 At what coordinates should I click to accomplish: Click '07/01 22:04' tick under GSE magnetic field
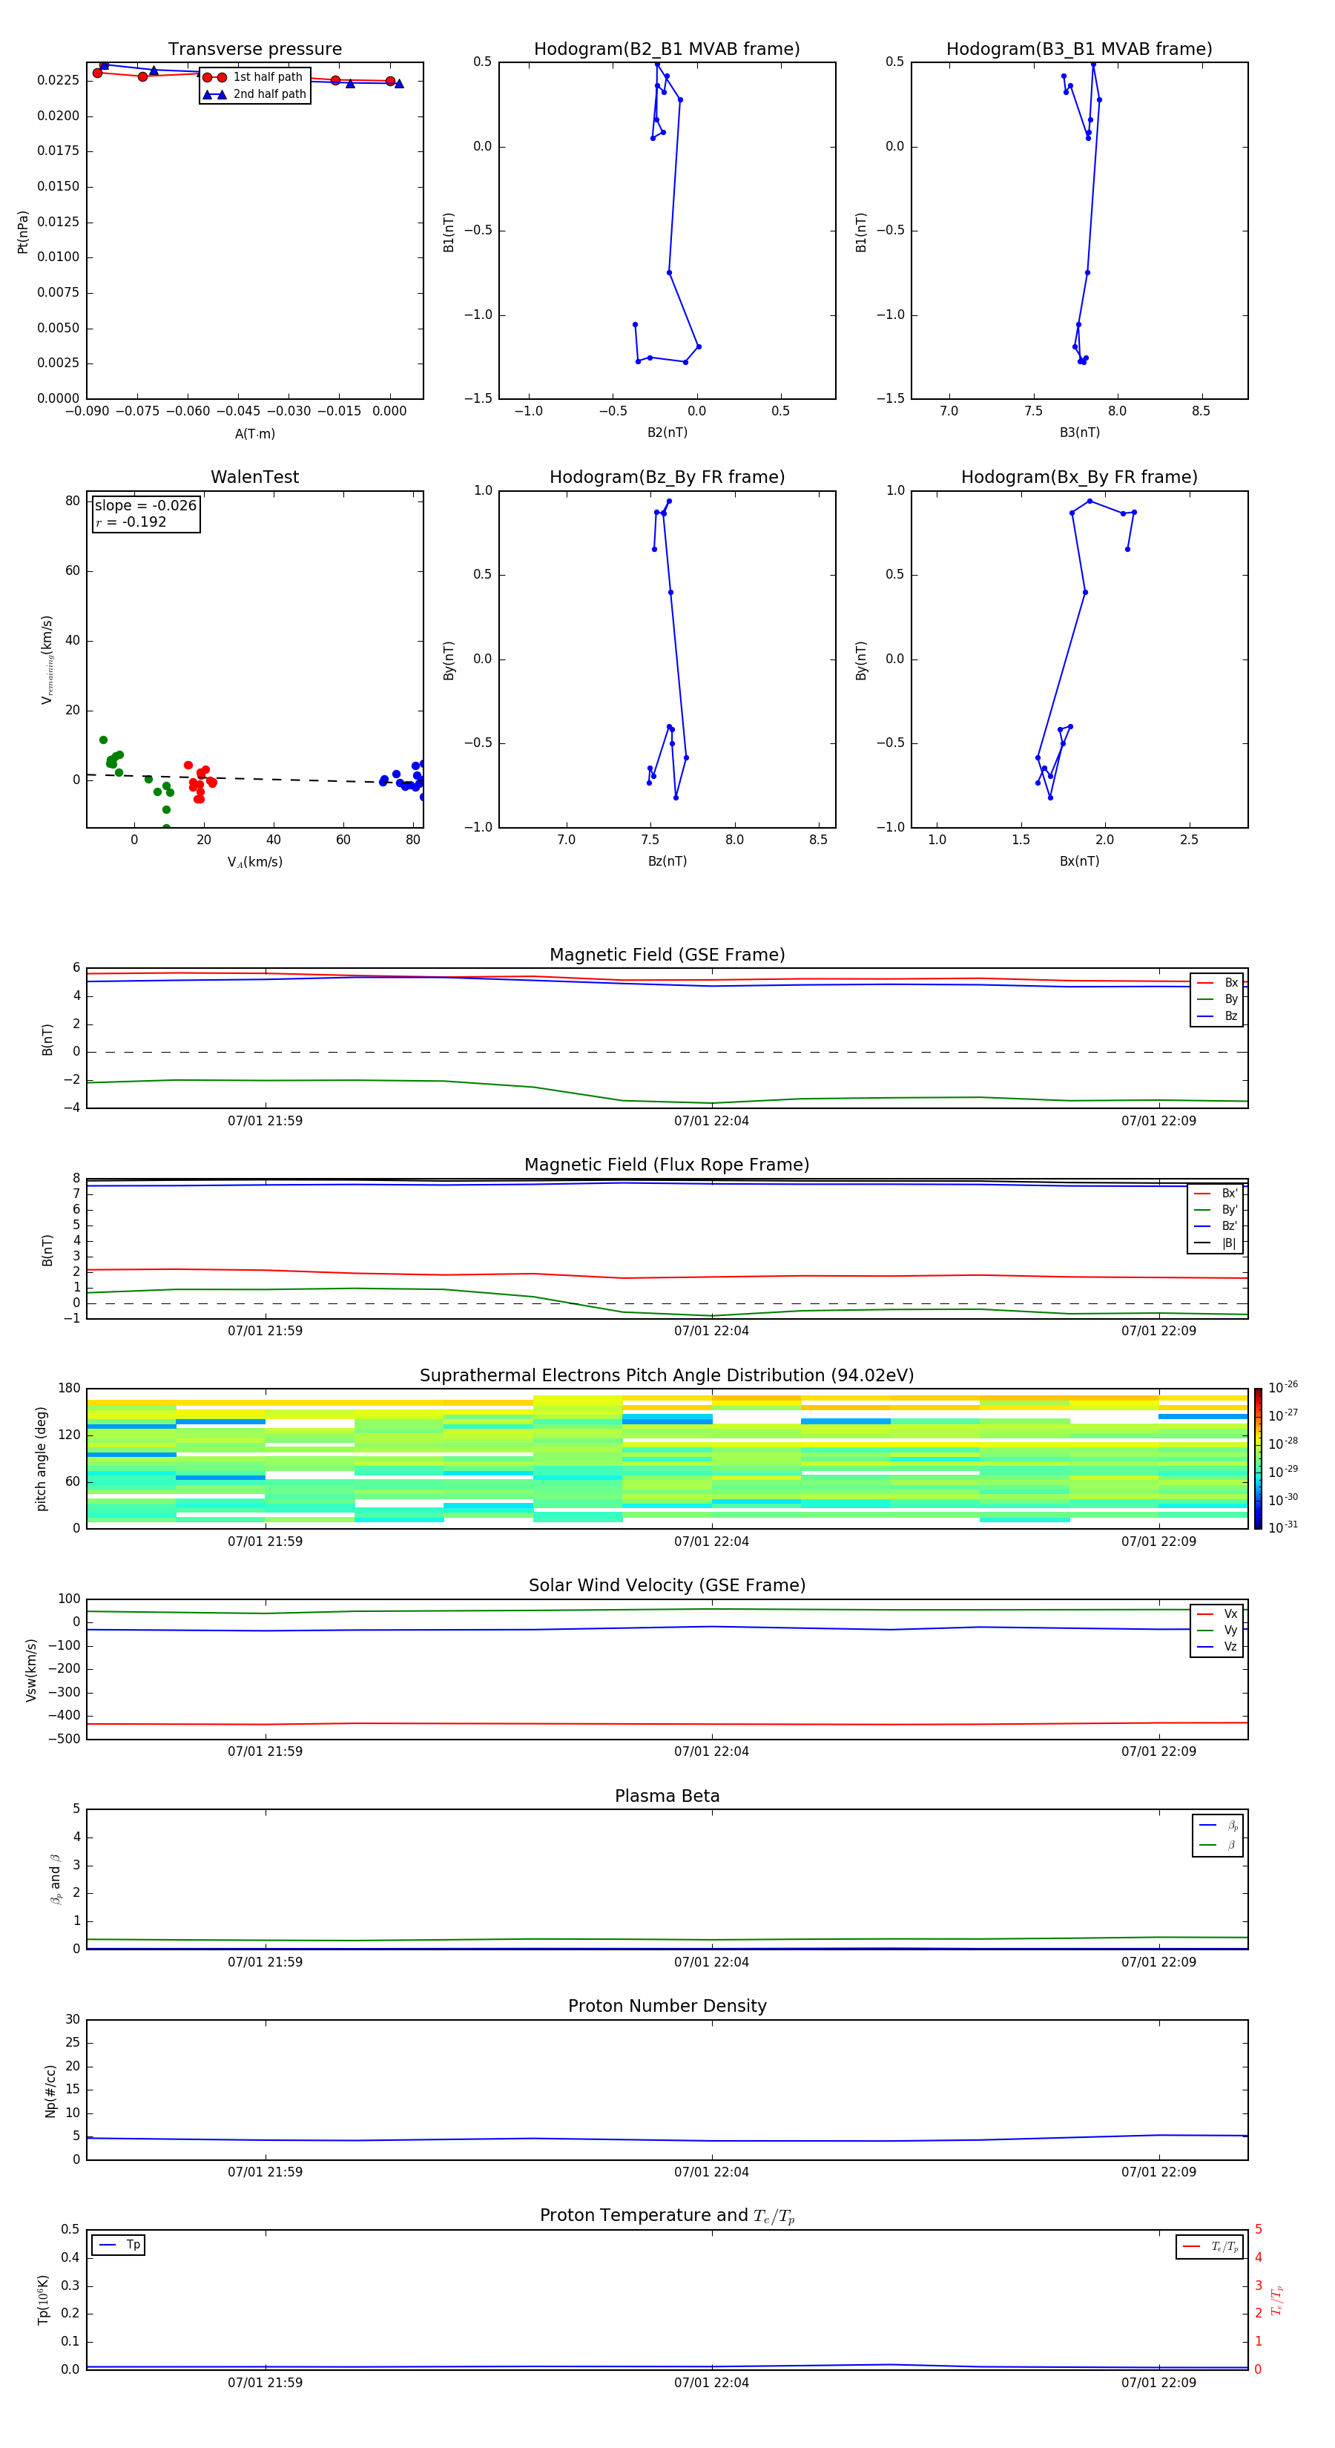(x=712, y=1122)
